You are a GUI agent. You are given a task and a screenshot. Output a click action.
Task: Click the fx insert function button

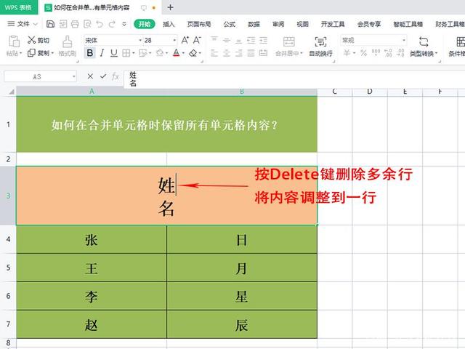[x=116, y=76]
